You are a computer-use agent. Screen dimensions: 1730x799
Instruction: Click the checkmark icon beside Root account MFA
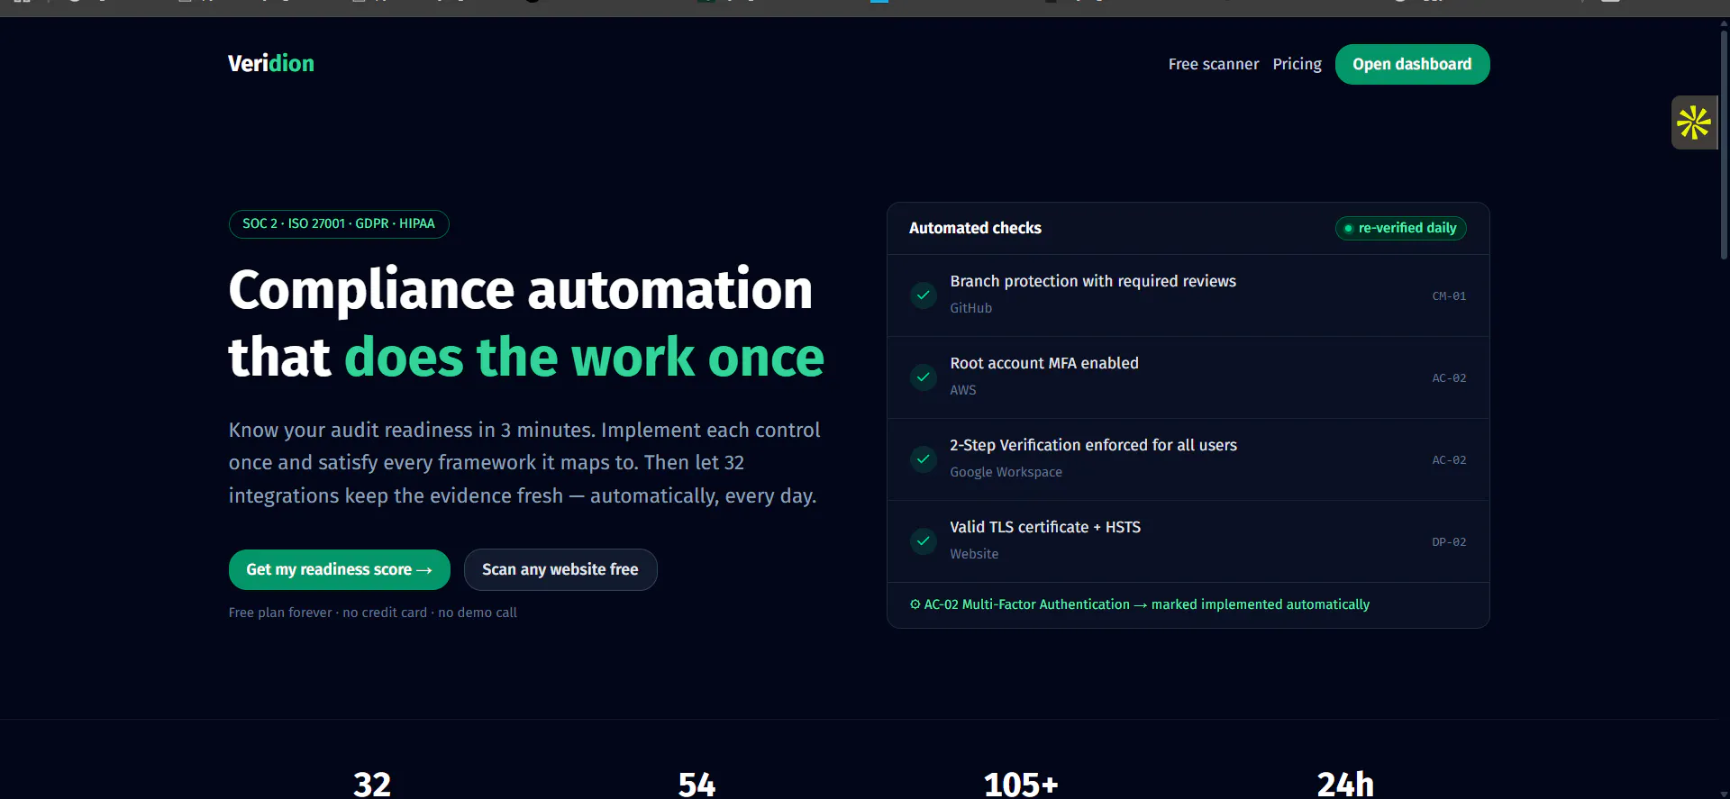(x=924, y=377)
